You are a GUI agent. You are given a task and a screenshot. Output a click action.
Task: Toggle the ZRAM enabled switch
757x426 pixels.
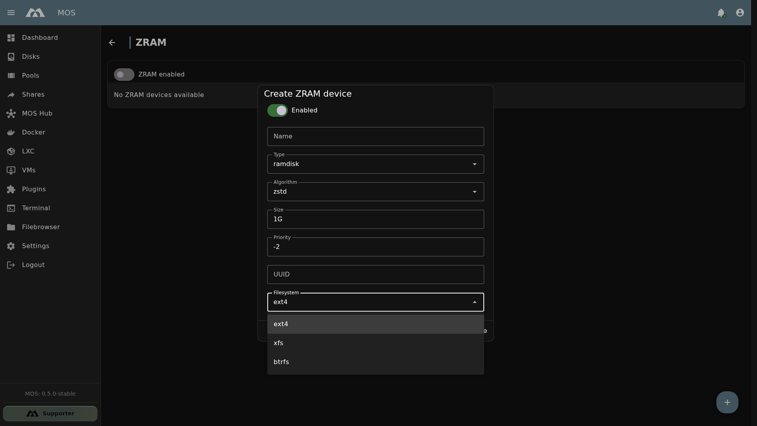point(124,75)
